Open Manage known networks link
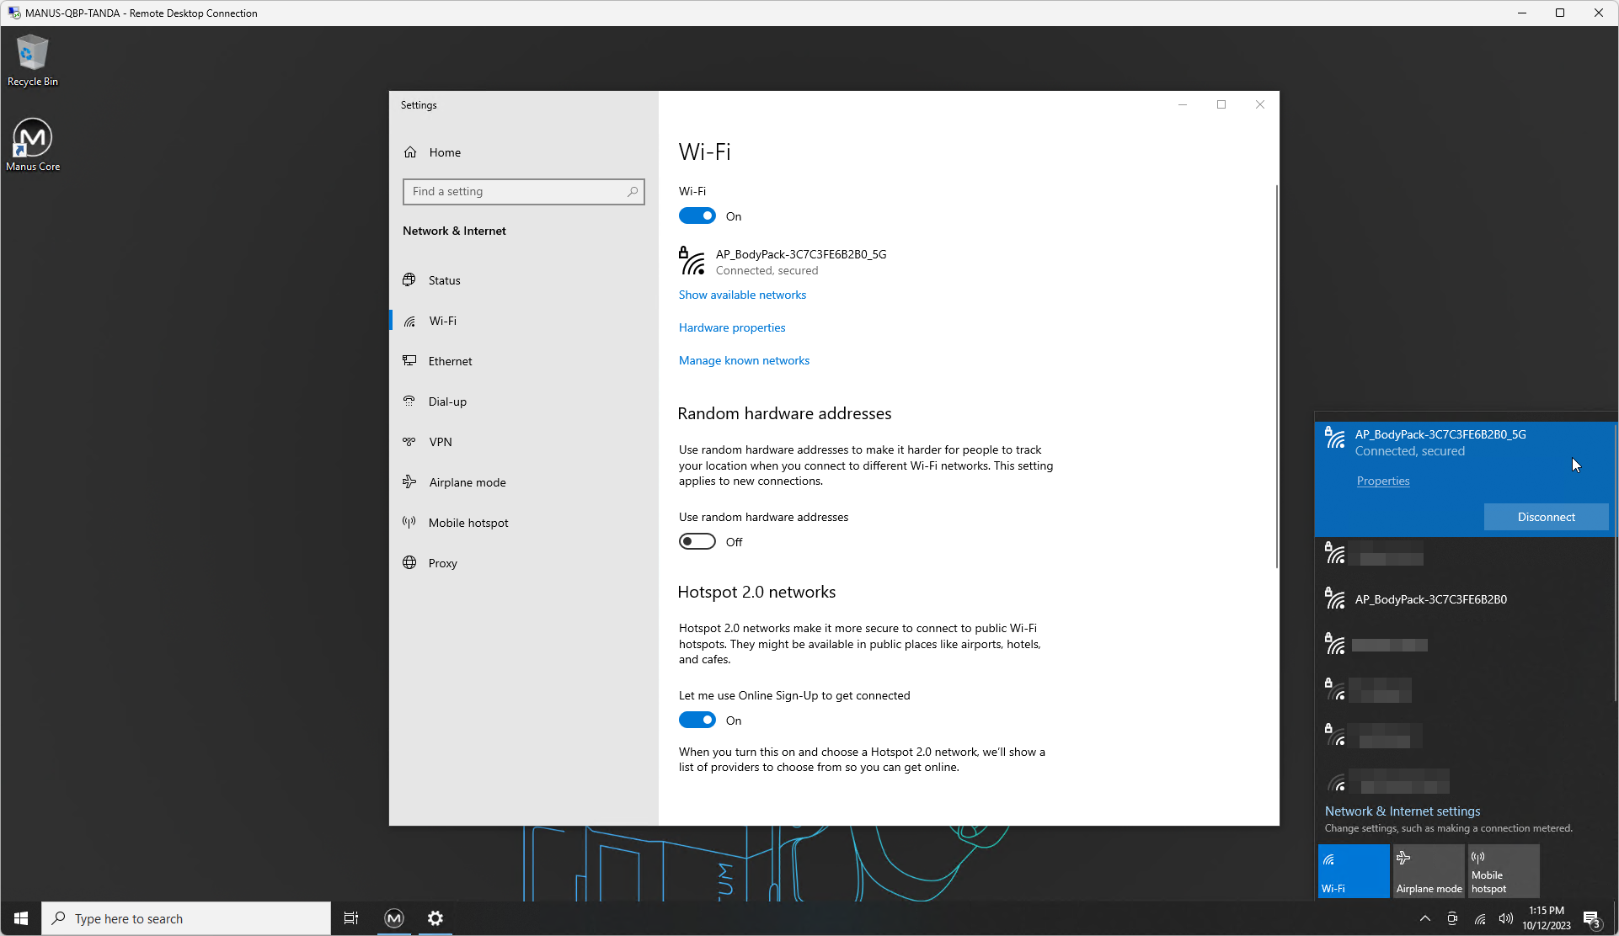1619x936 pixels. (744, 360)
